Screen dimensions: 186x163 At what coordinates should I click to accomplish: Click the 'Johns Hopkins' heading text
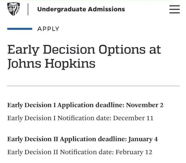pos(51,64)
